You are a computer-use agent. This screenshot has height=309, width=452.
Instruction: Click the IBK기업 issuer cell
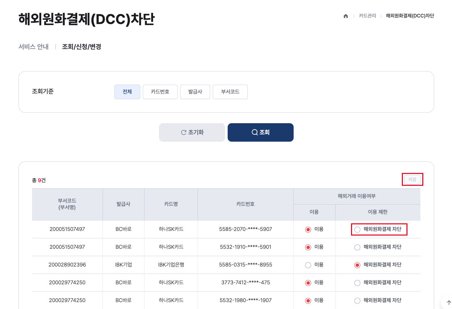click(123, 265)
